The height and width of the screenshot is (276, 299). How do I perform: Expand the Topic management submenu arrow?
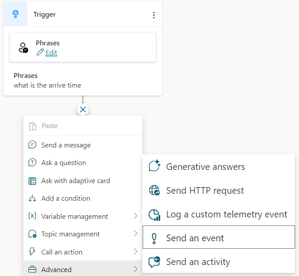pos(136,233)
